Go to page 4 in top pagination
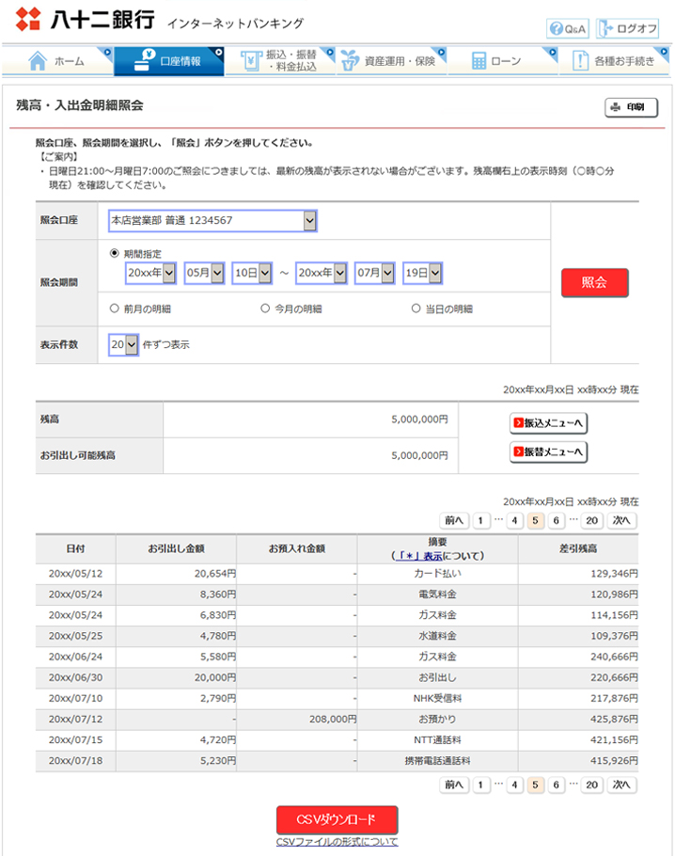The image size is (675, 856). tap(514, 520)
